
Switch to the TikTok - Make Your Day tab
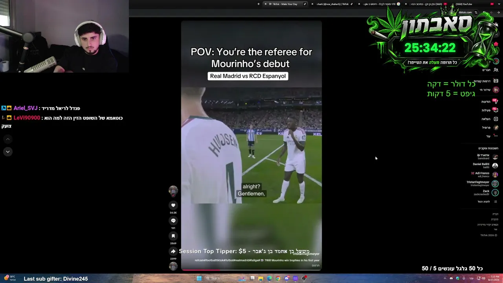tap(285, 4)
